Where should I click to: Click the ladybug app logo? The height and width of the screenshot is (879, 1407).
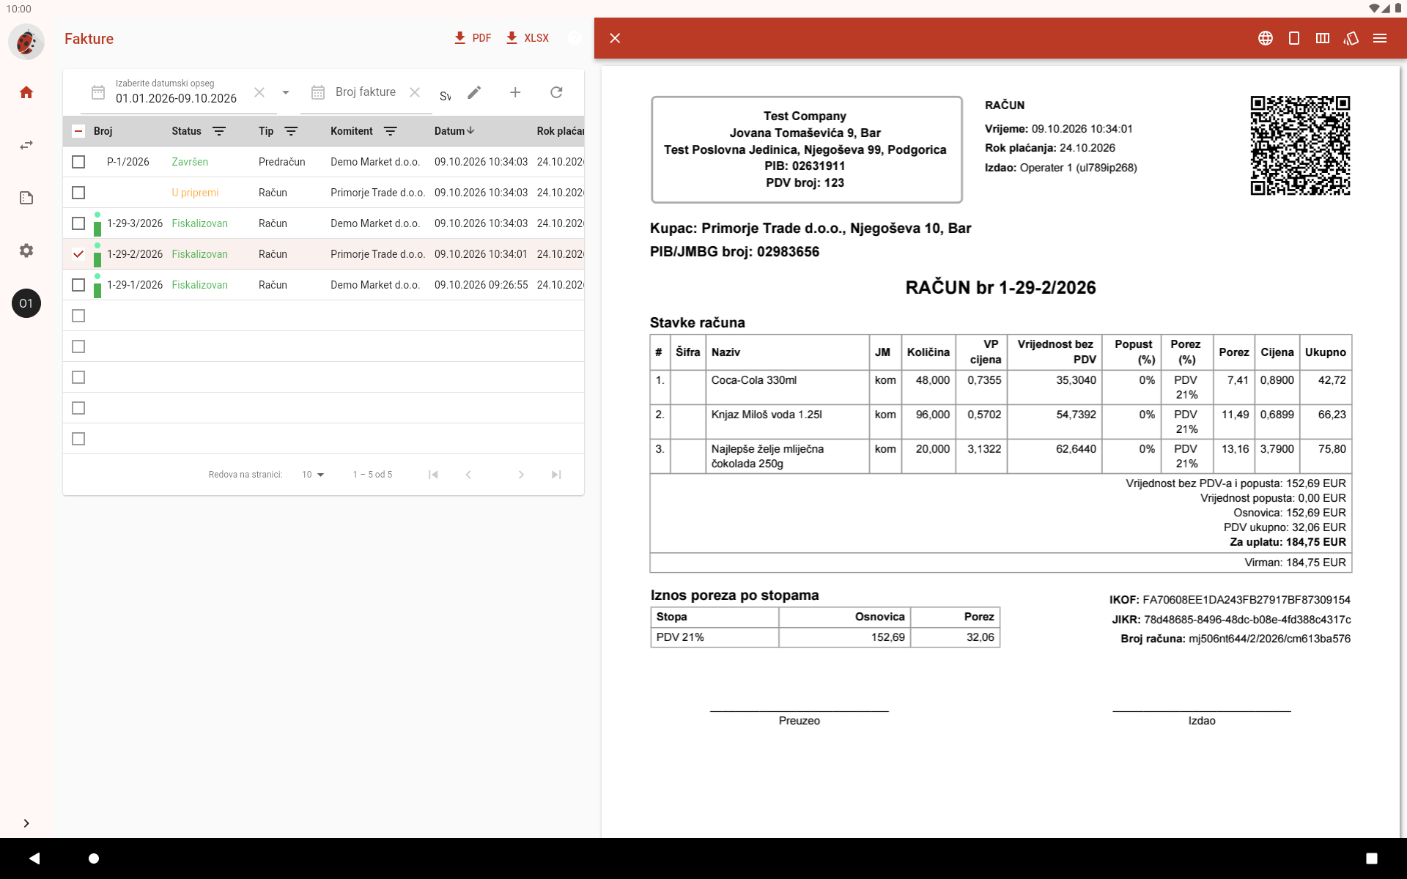(26, 42)
